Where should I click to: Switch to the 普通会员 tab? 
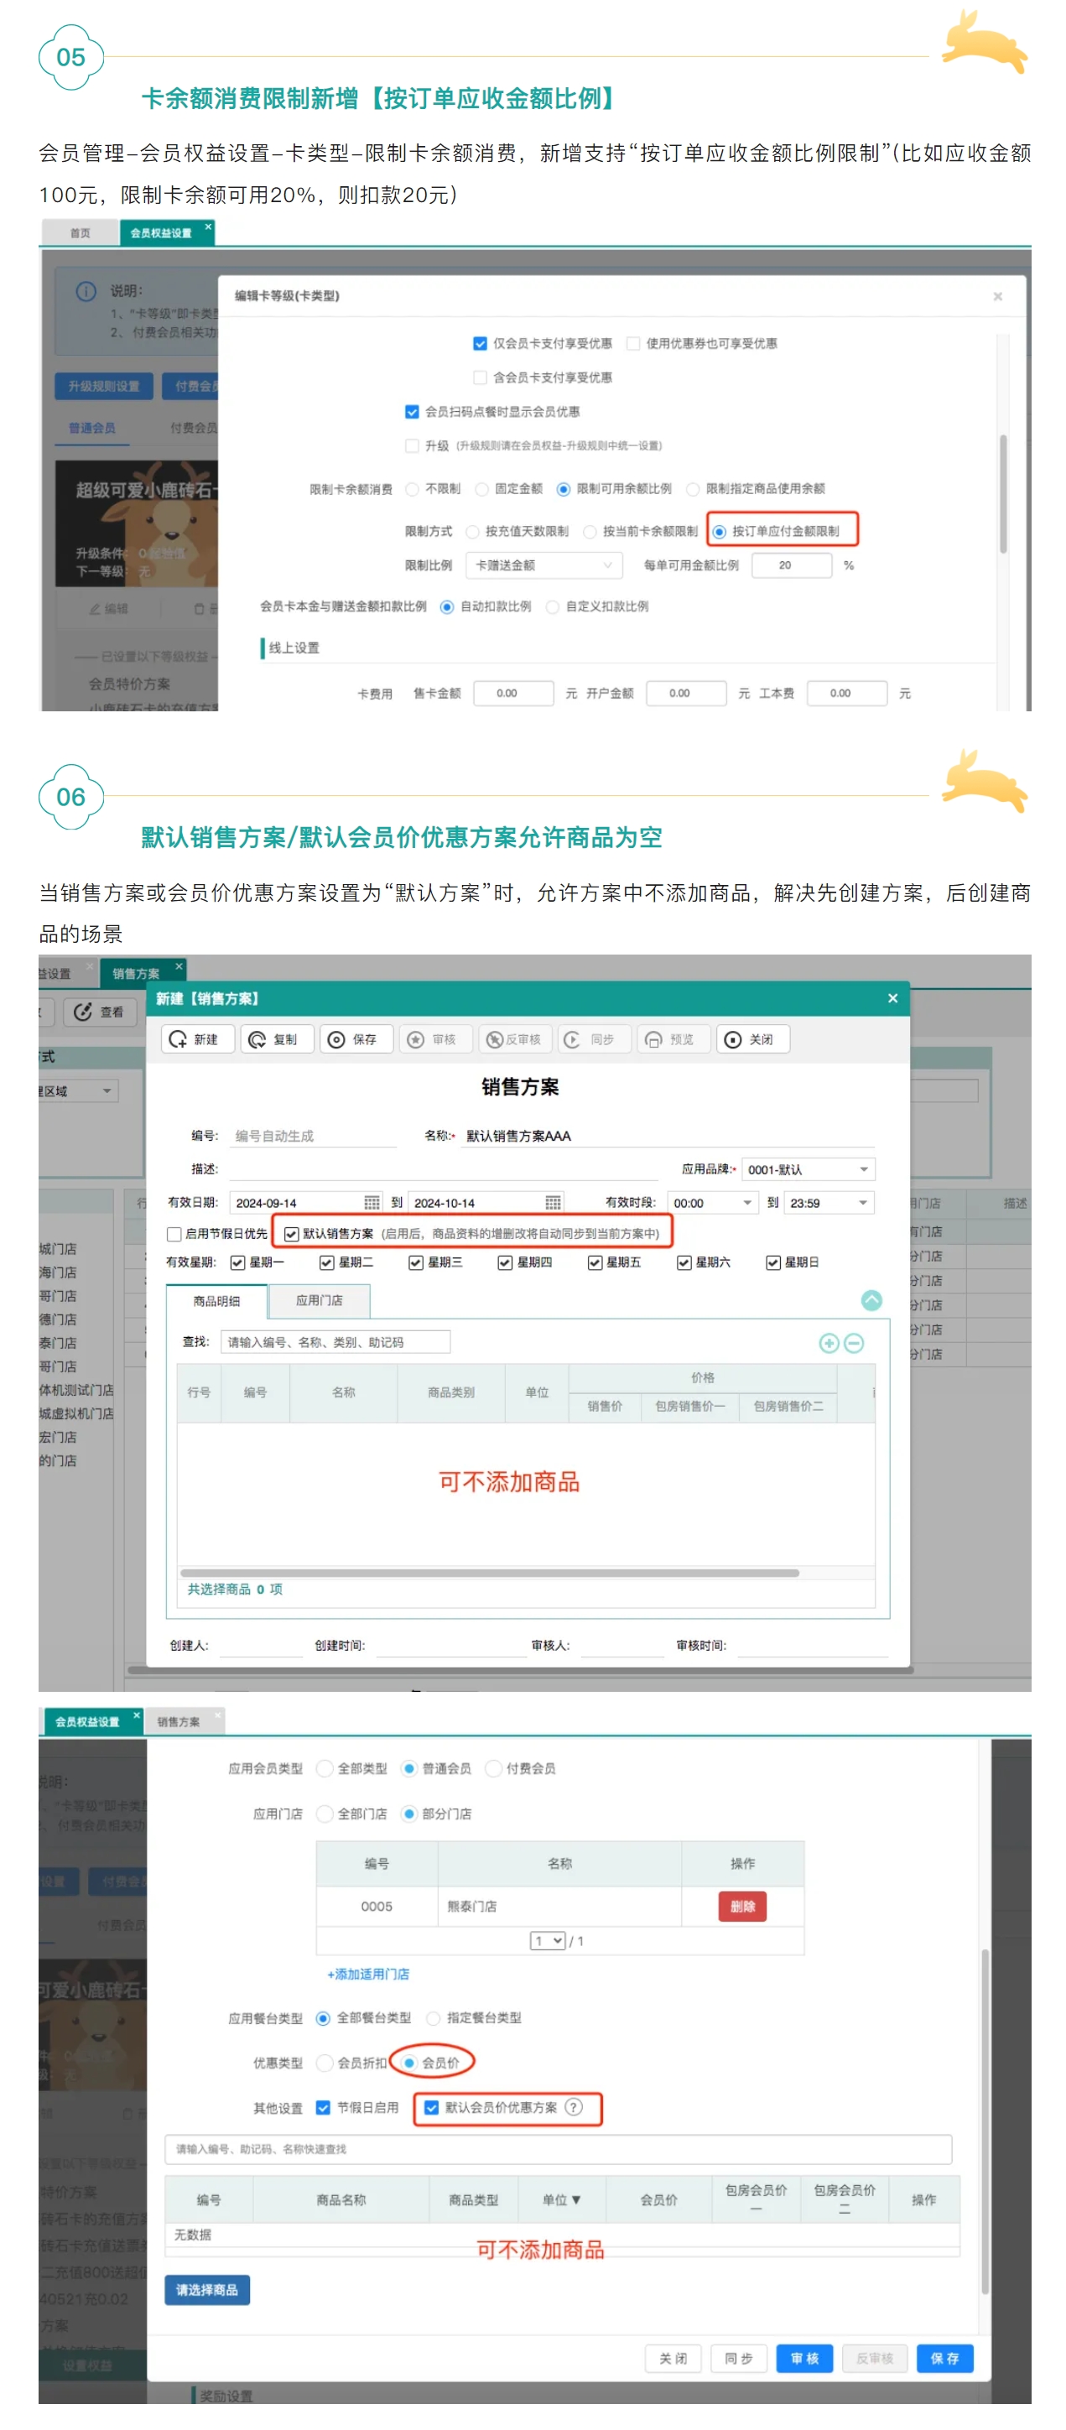coord(91,429)
